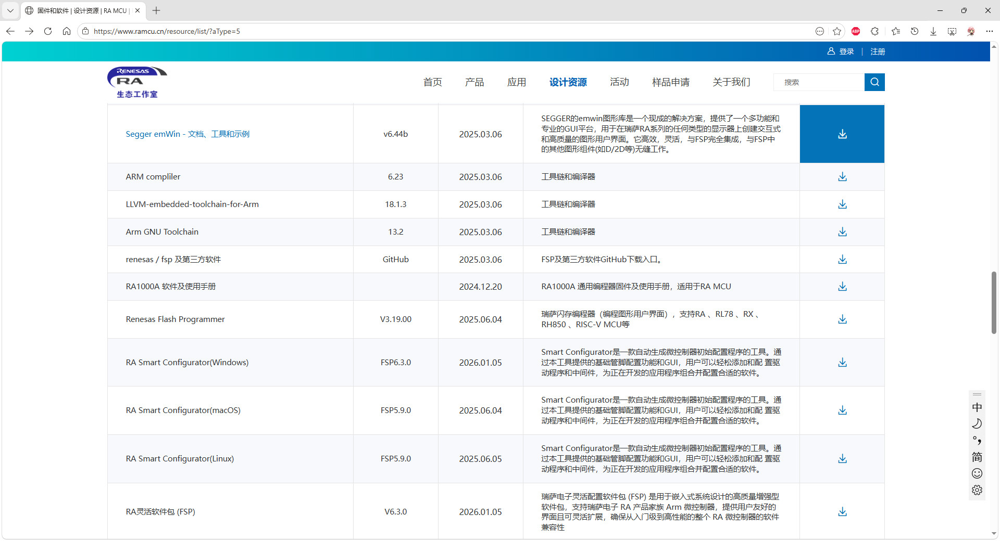Open the browser extensions puzzle menu
This screenshot has height=541, width=1000.
click(875, 31)
